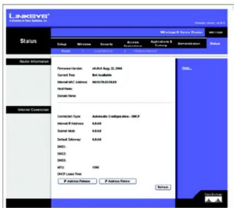Click the IP Address Release button
Image resolution: width=234 pixels, height=208 pixels.
[x=77, y=181]
